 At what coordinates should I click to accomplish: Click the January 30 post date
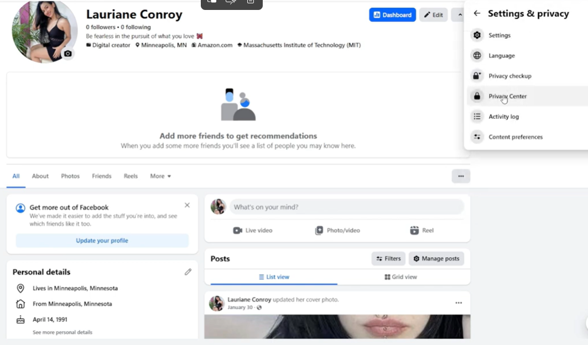coord(240,307)
